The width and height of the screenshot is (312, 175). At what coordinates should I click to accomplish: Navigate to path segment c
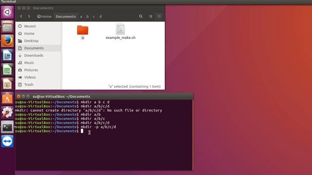tap(94, 17)
